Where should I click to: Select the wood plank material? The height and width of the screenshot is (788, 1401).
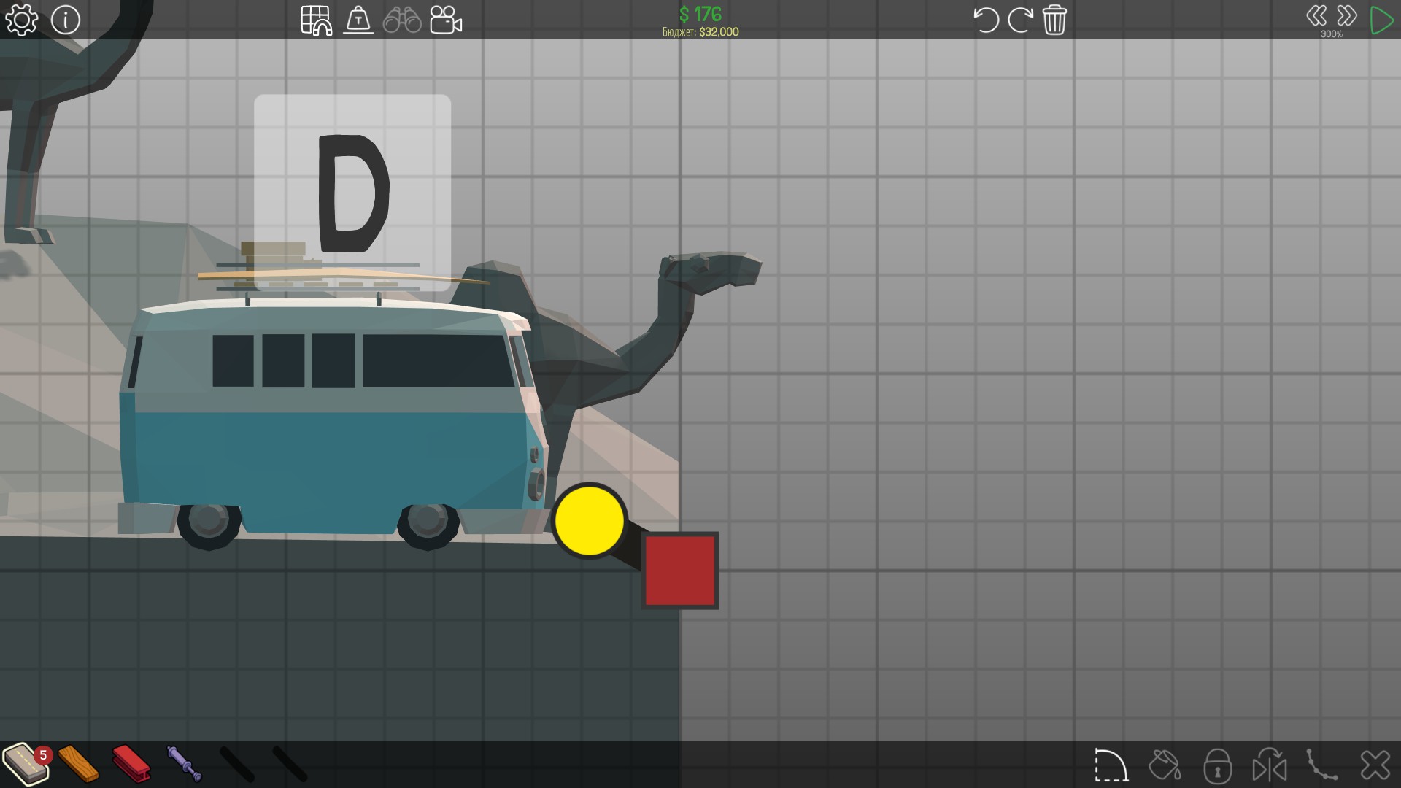point(78,764)
